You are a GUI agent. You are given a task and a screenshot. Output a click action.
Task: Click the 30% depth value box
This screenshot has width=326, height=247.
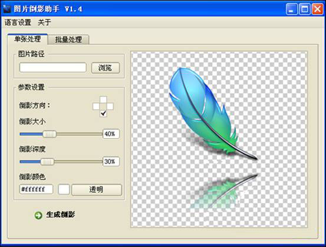click(x=111, y=161)
